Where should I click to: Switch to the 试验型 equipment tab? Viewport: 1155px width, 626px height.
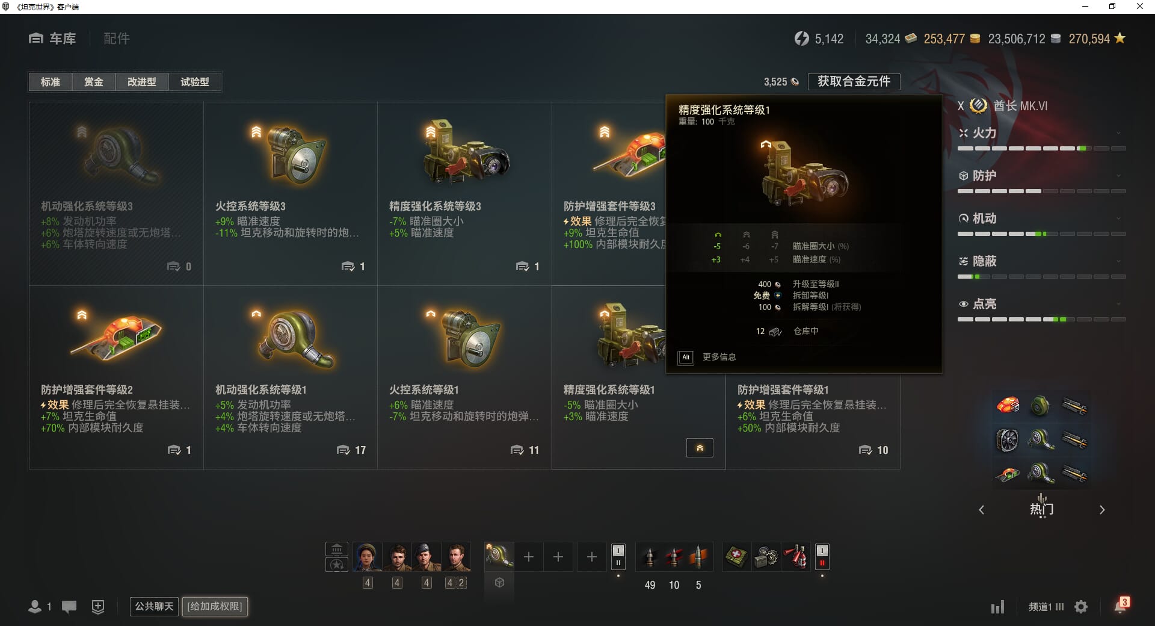195,82
